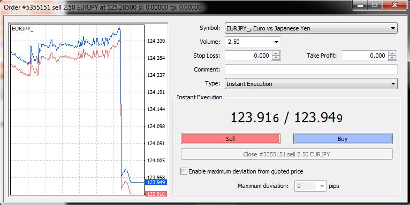The image size is (410, 205).
Task: Enable maximum deviation from quoted price
Action: click(x=184, y=171)
